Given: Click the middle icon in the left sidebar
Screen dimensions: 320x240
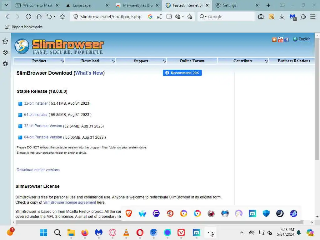Looking at the screenshot, I should (x=5, y=52).
